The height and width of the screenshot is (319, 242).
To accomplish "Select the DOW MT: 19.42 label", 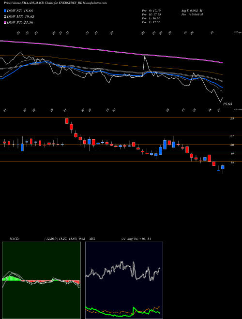I will pyautogui.click(x=20, y=17).
